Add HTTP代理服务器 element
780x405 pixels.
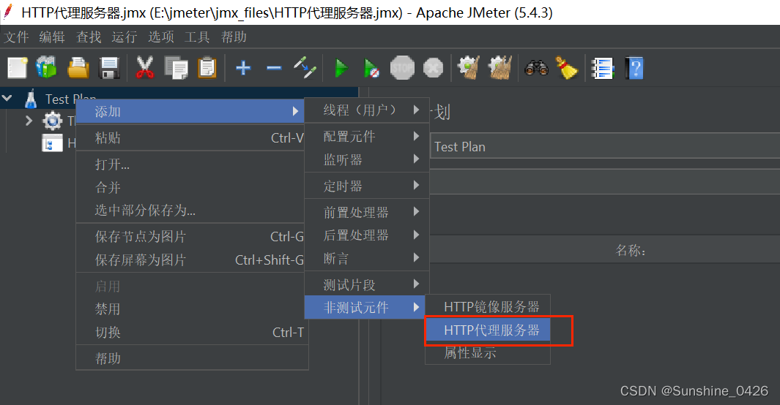[x=488, y=330]
